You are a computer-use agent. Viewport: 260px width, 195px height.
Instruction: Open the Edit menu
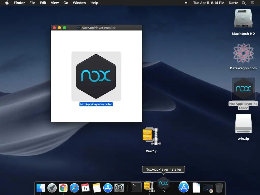point(43,3)
